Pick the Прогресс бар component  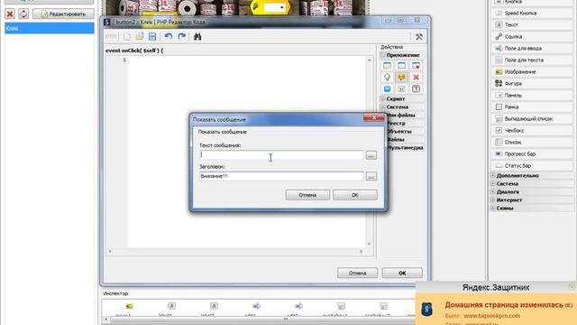pos(532,154)
